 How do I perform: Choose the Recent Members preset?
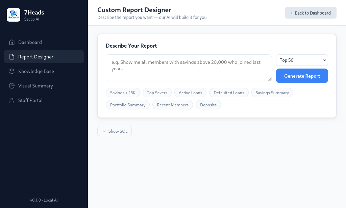(x=173, y=105)
